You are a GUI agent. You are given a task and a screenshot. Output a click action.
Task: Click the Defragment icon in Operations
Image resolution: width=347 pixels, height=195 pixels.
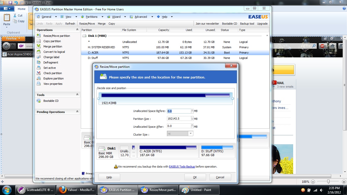(x=39, y=62)
